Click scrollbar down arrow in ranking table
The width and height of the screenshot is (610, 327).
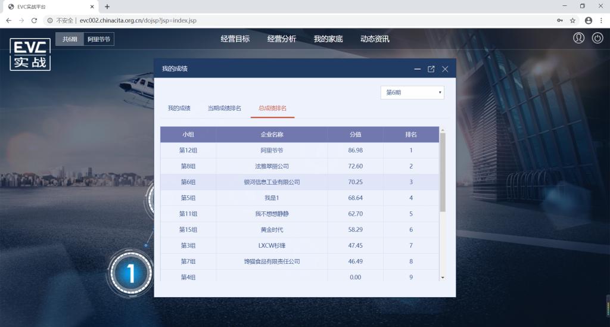[x=442, y=278]
